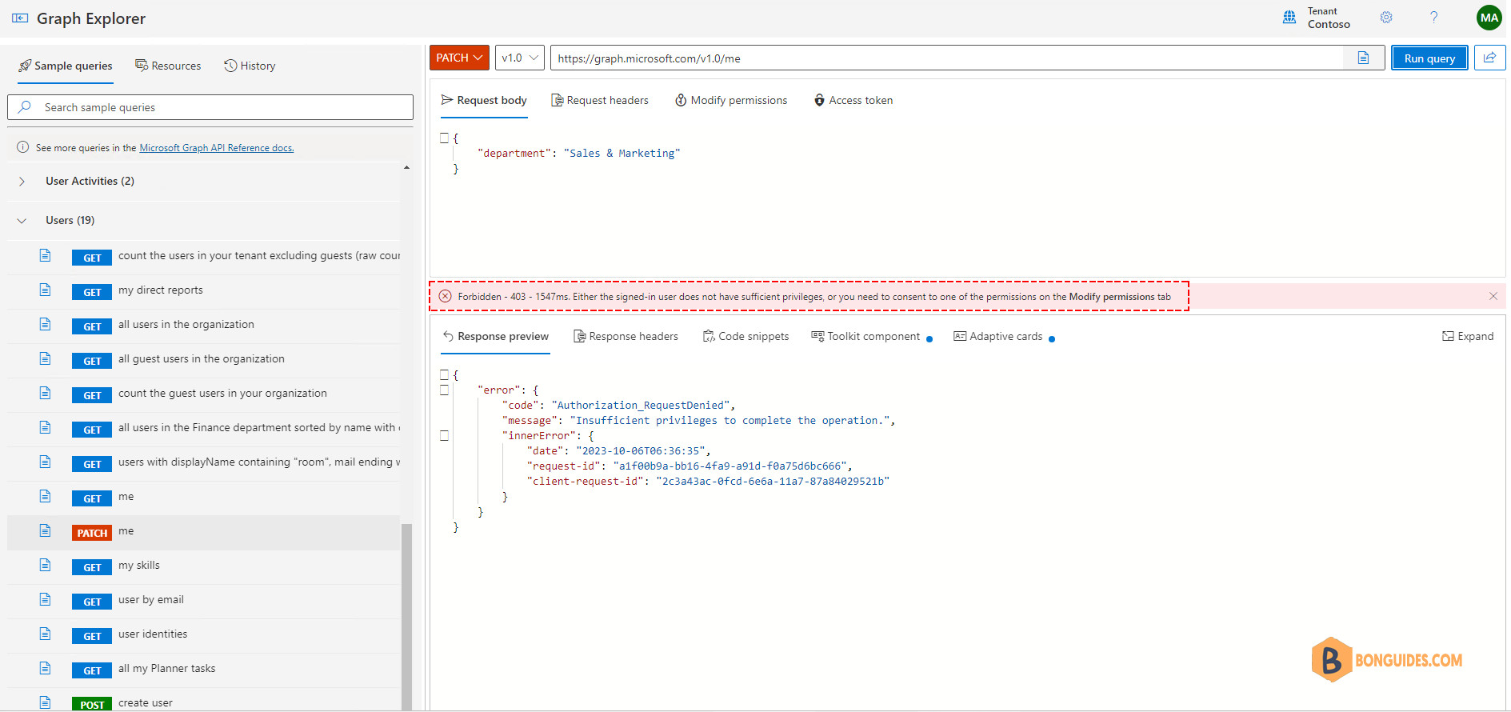The width and height of the screenshot is (1511, 712).
Task: Click the error circle icon in Forbidden banner
Action: point(446,296)
